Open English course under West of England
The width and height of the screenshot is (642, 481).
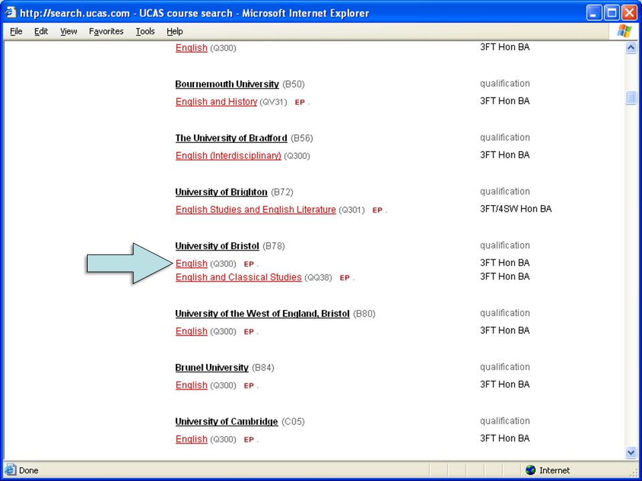(191, 331)
